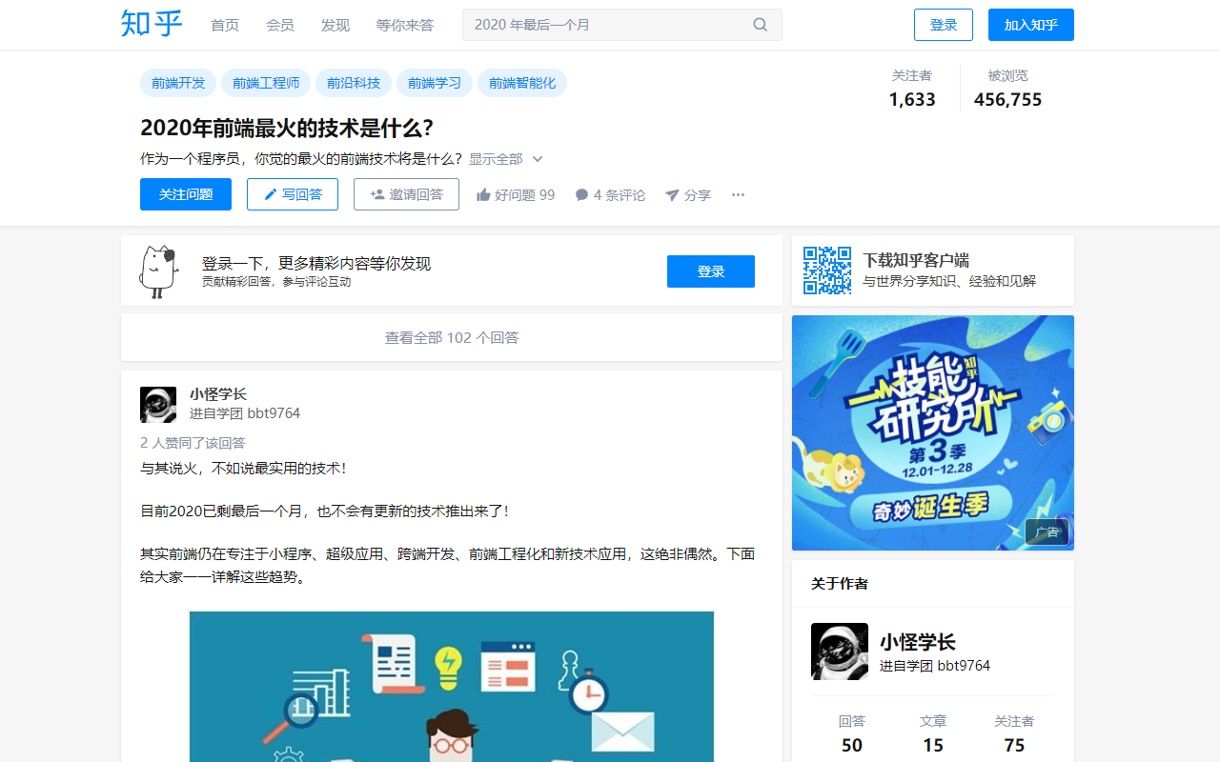This screenshot has height=762, width=1220.
Task: Open comments via the speech bubble icon
Action: [x=580, y=194]
